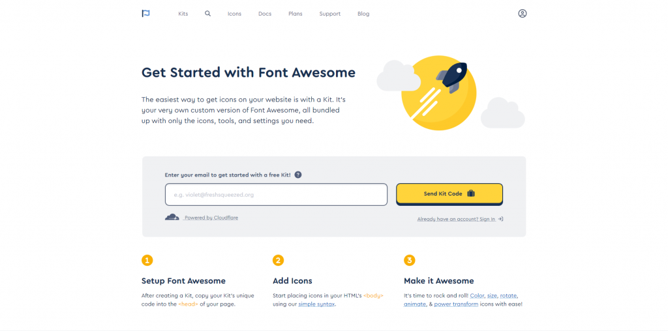Open the Kits menu item
668x331 pixels.
183,14
